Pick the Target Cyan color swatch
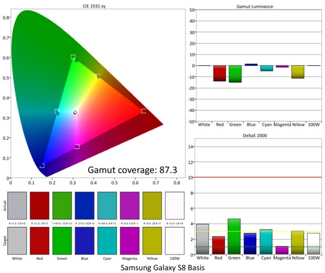Viewport: 325px width, 273px height. pos(107,240)
